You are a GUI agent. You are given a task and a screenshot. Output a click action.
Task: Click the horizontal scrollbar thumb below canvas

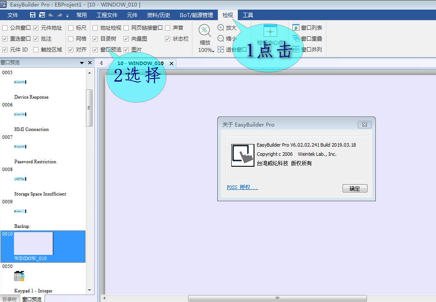tap(277, 299)
